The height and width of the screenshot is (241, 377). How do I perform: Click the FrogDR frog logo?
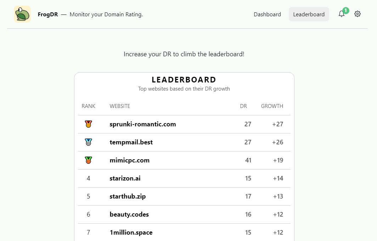tap(22, 14)
